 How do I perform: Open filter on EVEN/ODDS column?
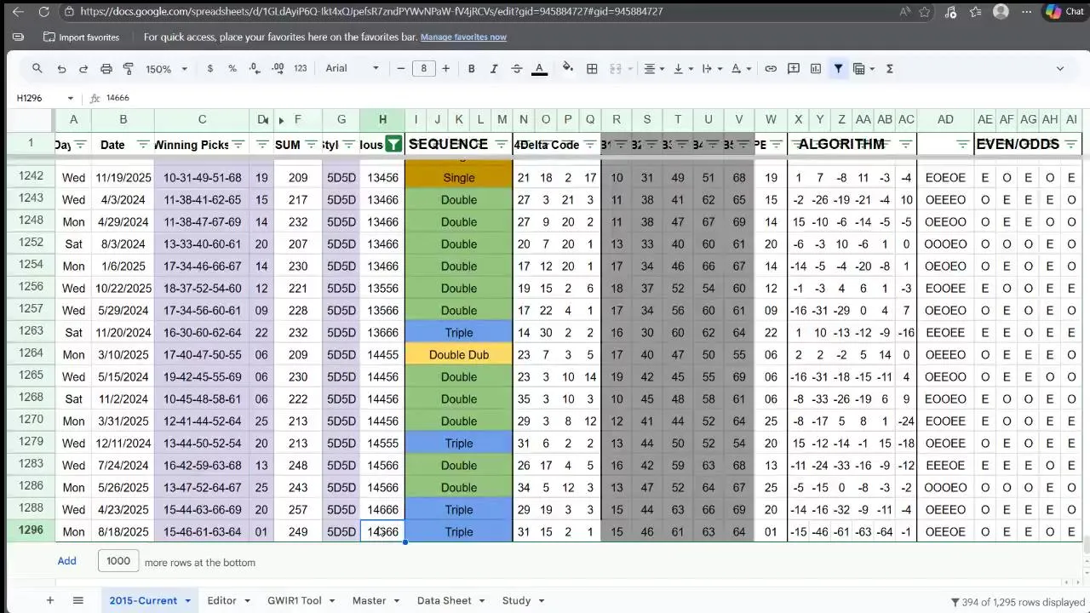[1070, 145]
